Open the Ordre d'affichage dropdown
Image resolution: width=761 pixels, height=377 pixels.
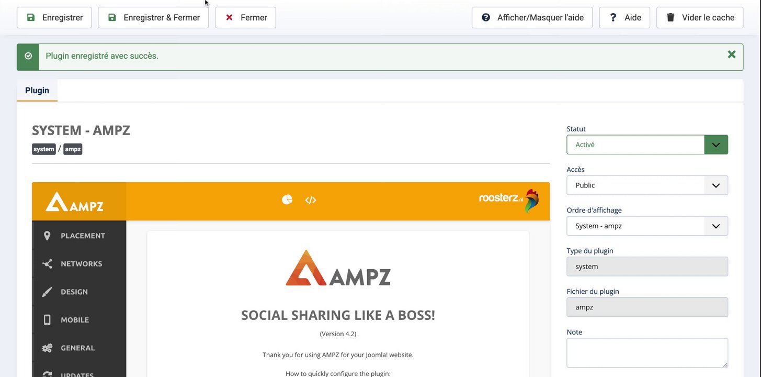pos(647,226)
